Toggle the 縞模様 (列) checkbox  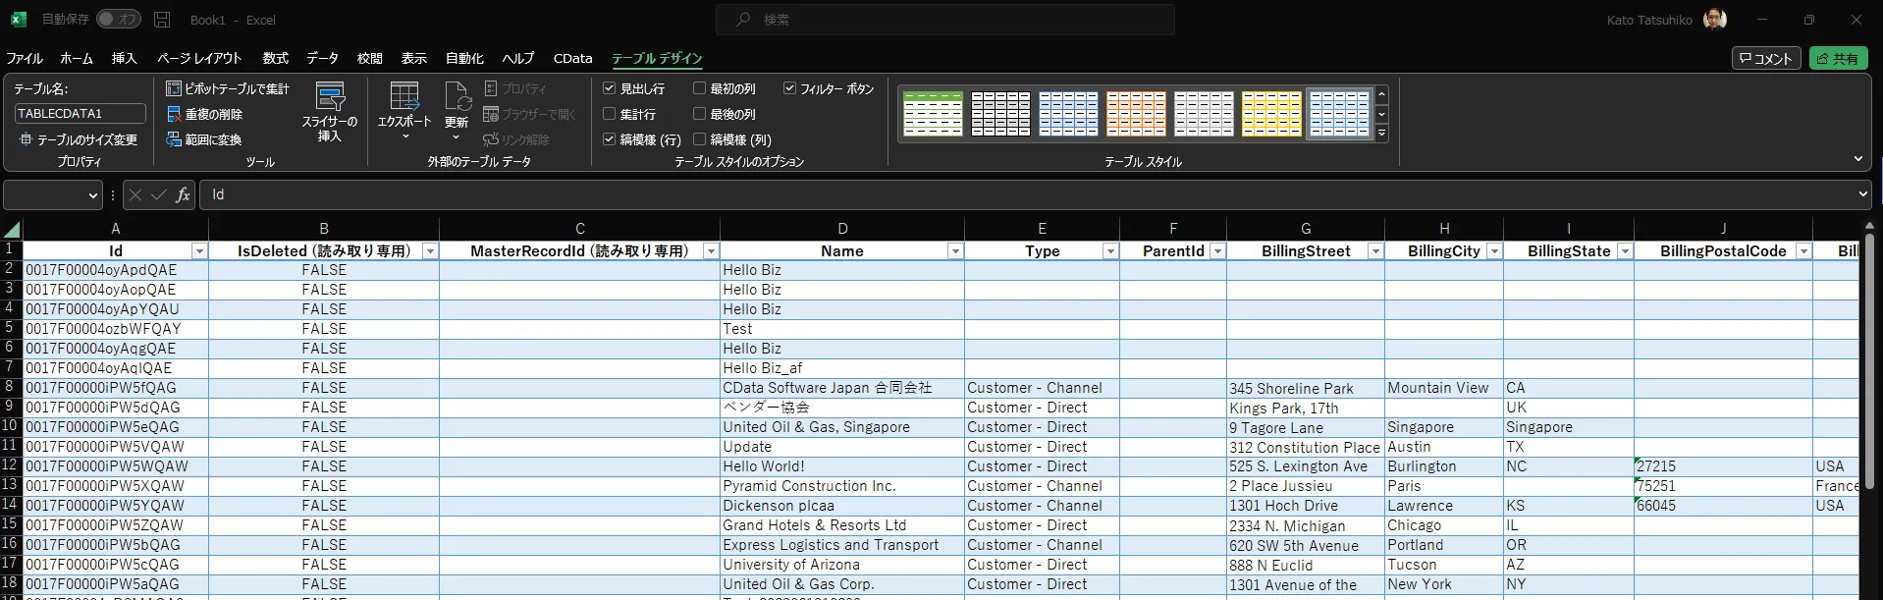point(699,139)
